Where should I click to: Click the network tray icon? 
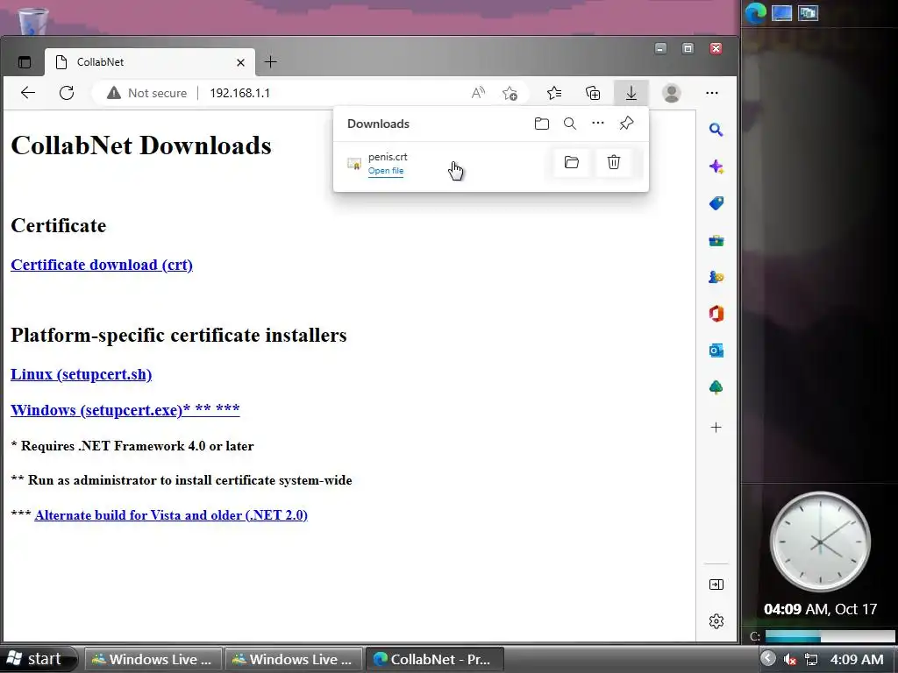point(810,659)
